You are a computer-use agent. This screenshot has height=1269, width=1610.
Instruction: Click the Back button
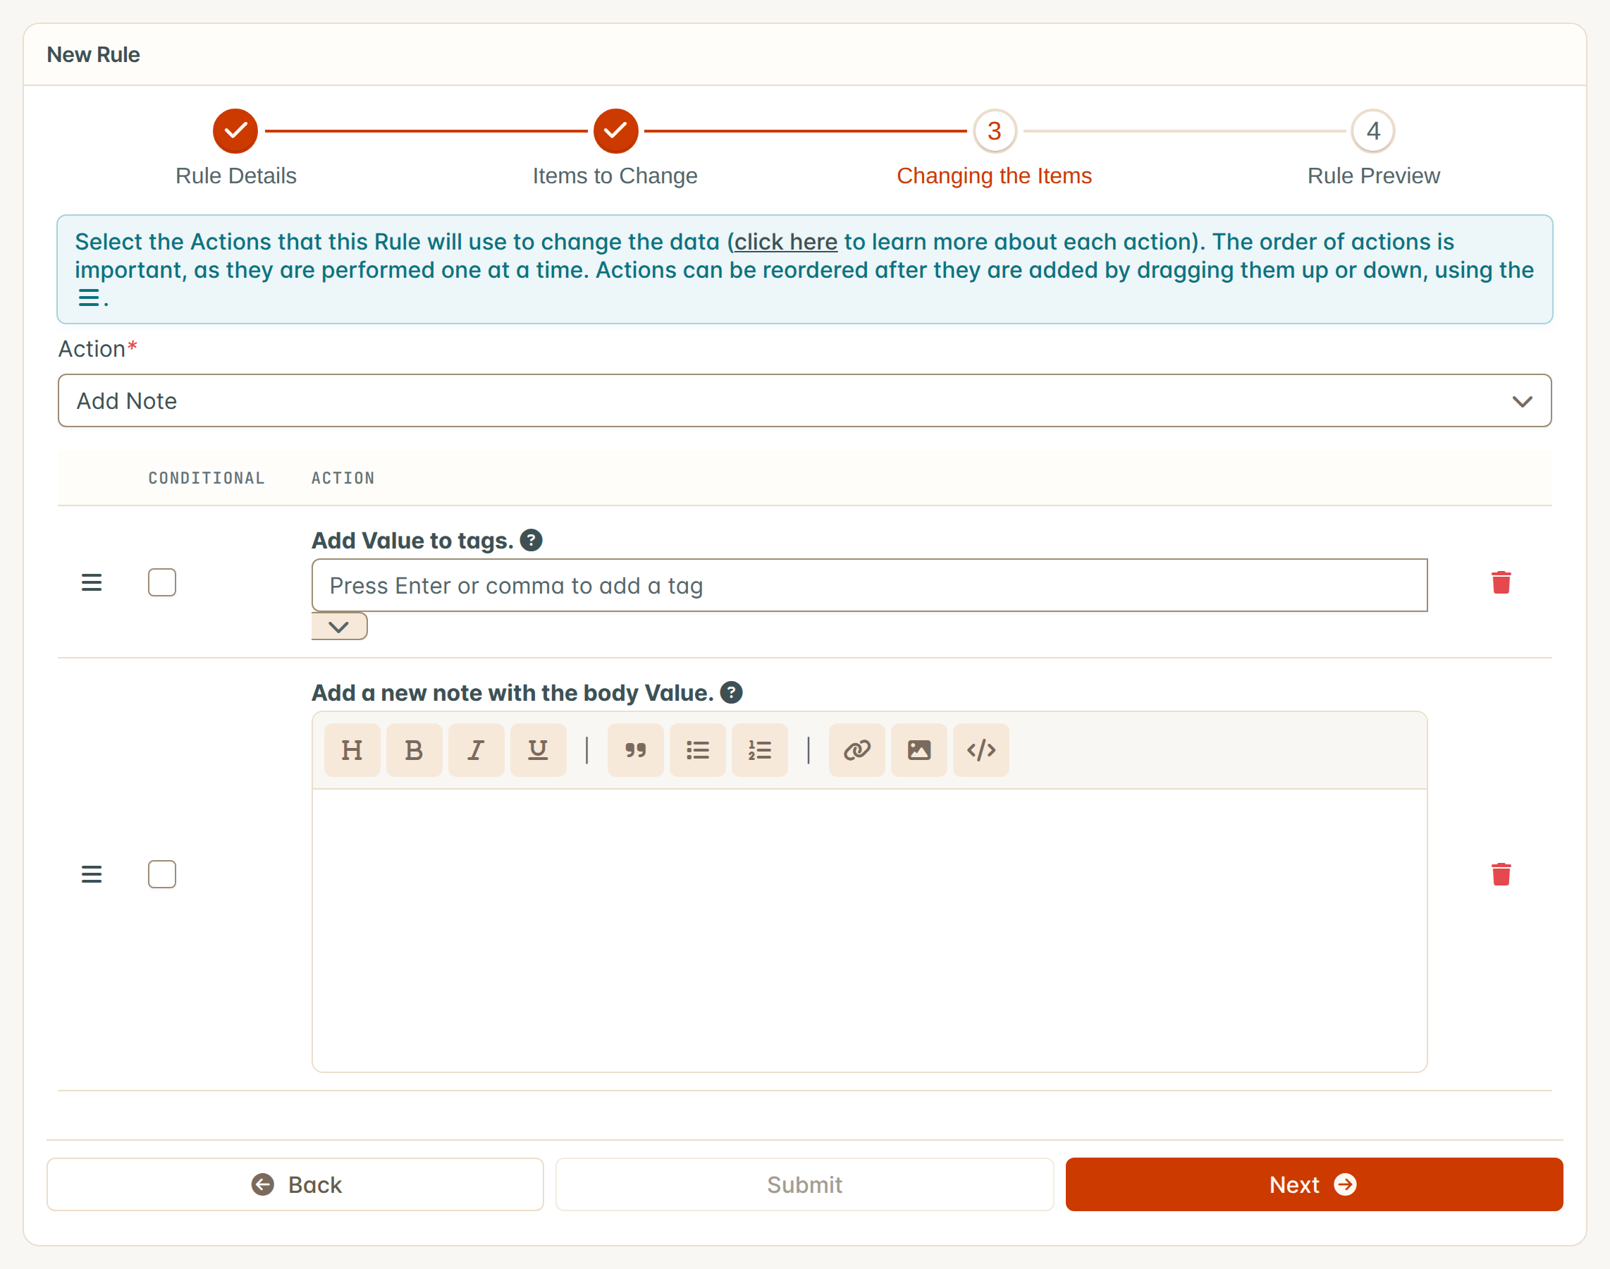pos(295,1184)
